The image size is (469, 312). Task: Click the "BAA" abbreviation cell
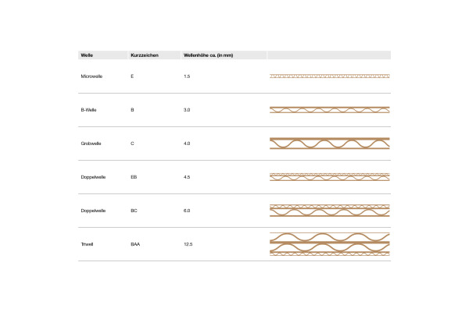(x=136, y=244)
